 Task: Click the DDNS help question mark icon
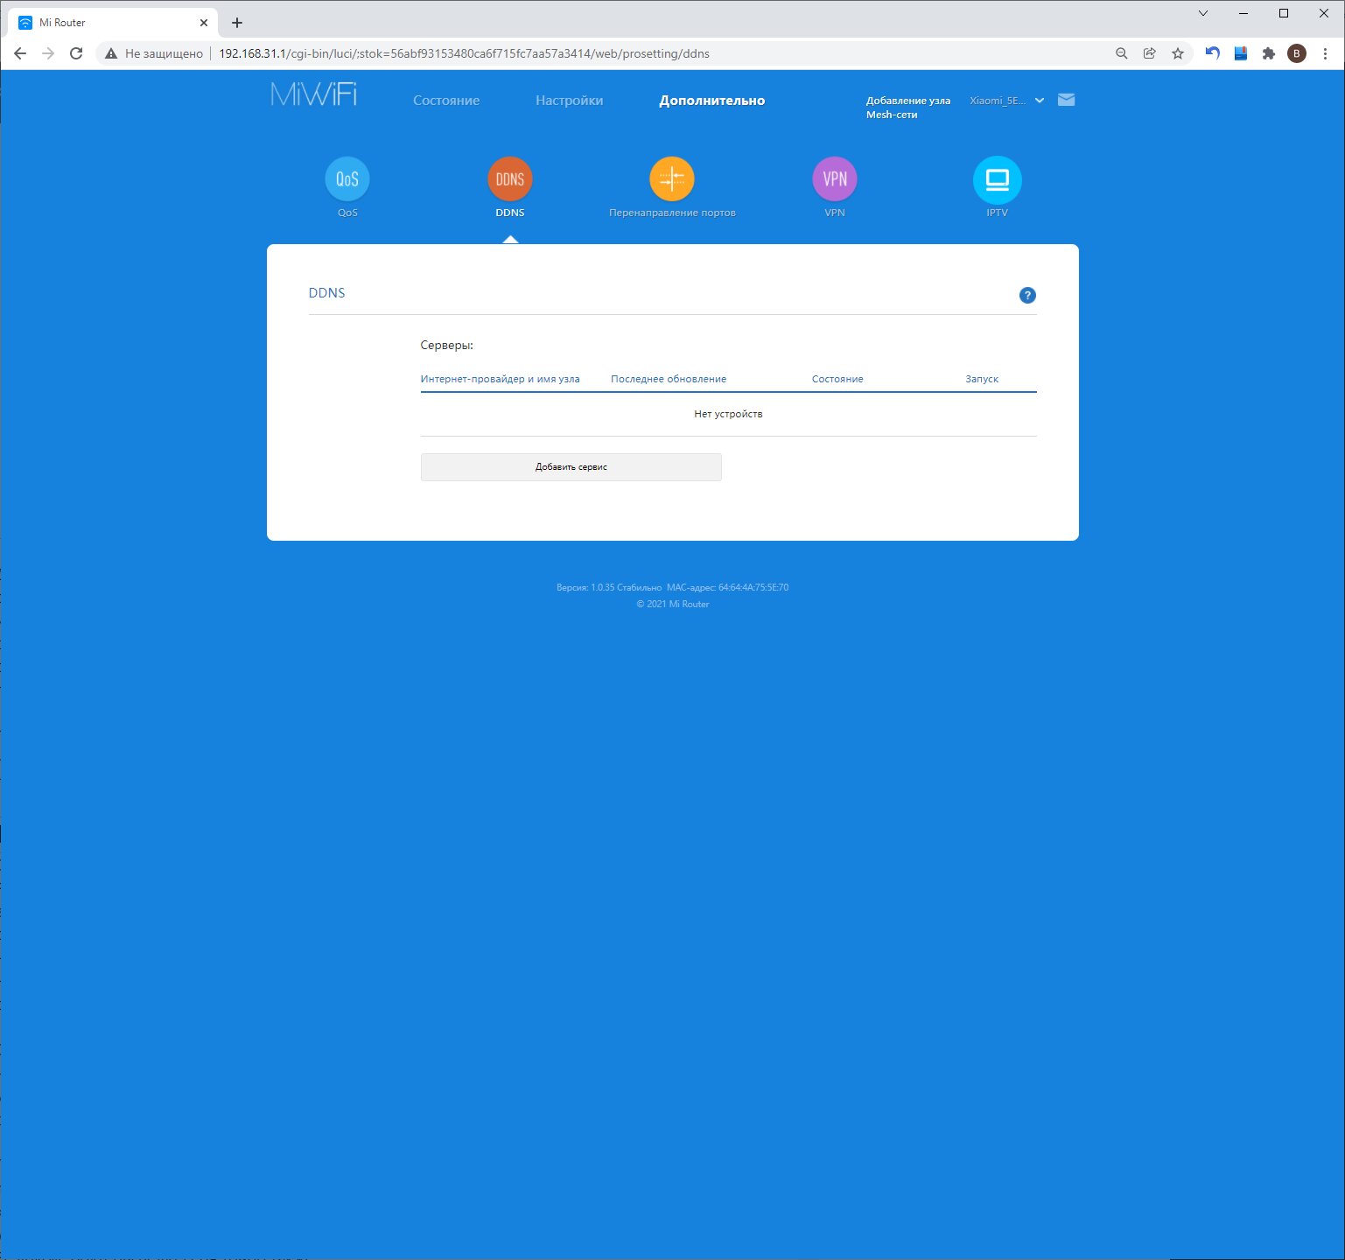(1027, 296)
